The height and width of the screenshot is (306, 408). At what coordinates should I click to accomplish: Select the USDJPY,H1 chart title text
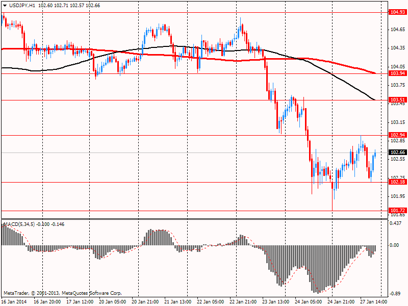(22, 6)
